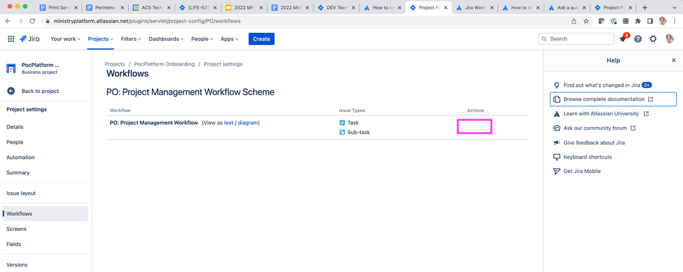Click the Back to project arrow icon

pos(11,91)
